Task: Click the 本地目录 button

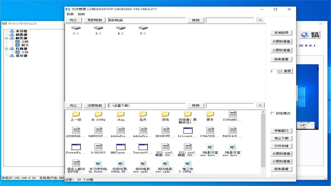Action: [281, 33]
